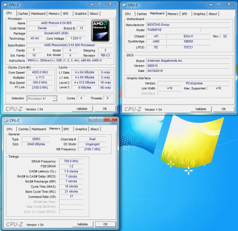The width and height of the screenshot is (238, 231).
Task: Click the memory Type value DDR3
Action: [36, 139]
